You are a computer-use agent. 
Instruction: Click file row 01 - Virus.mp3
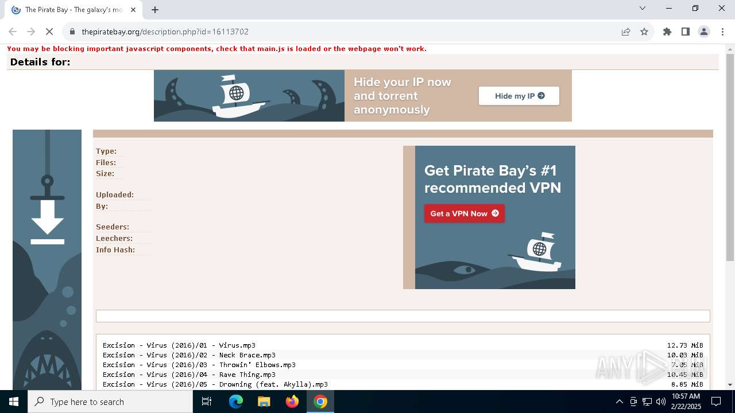[179, 345]
